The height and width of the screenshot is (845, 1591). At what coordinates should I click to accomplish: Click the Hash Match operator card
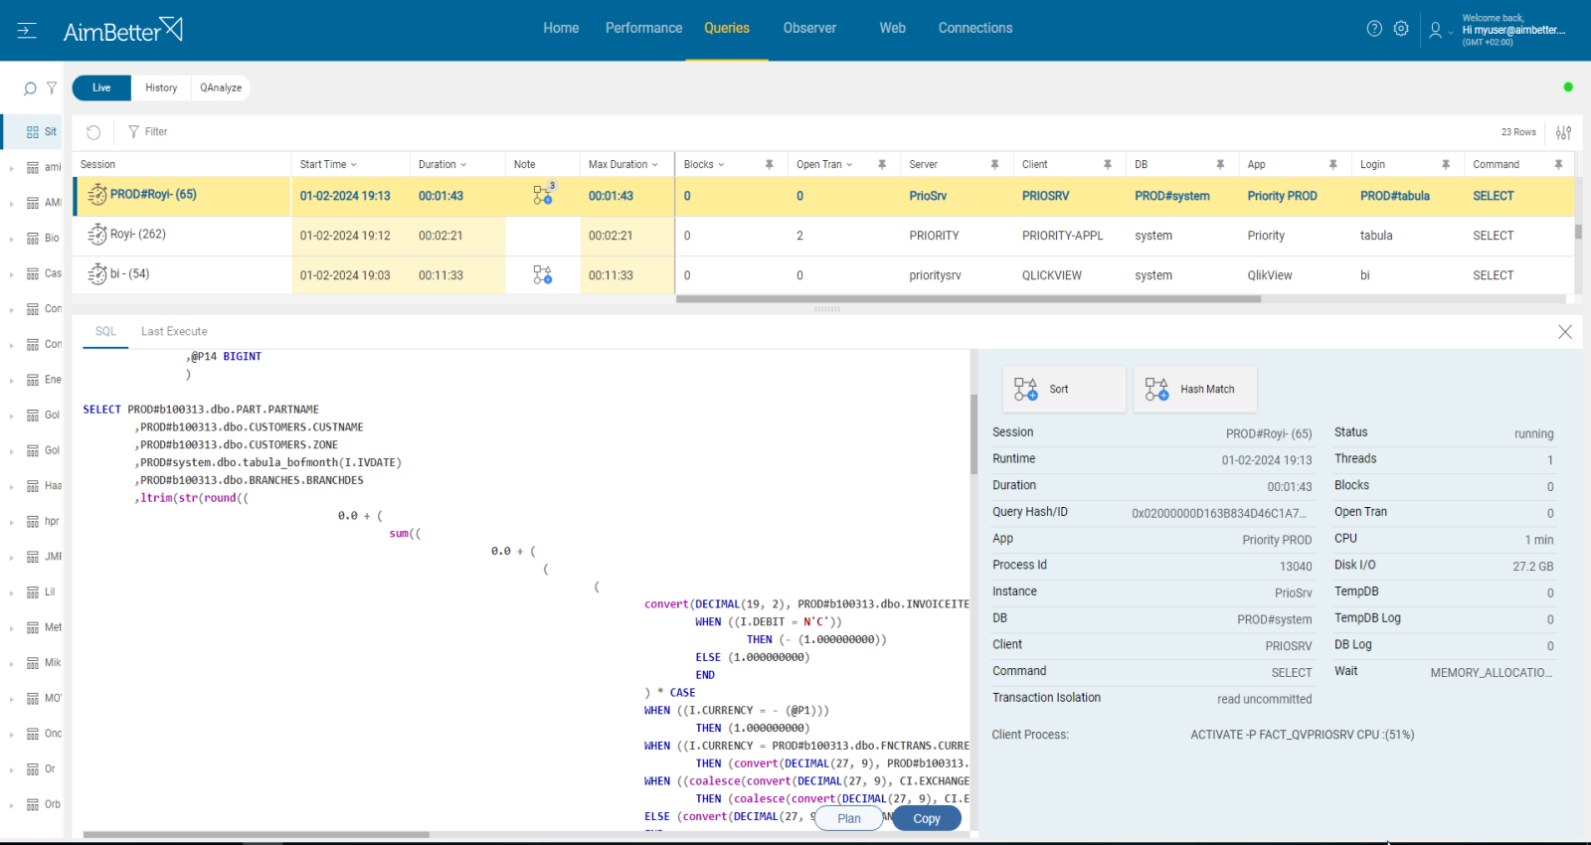tap(1195, 390)
